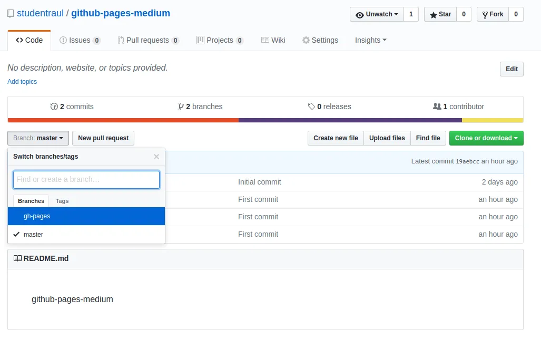
Task: Click the branches icon beside 2 branches
Action: [181, 106]
